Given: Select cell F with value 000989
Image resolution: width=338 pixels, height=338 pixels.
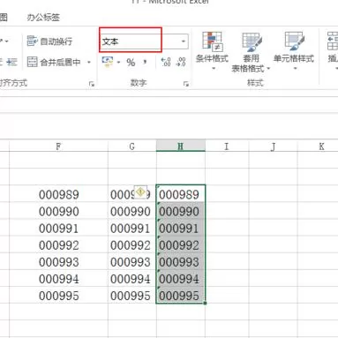Looking at the screenshot, I should point(58,194).
